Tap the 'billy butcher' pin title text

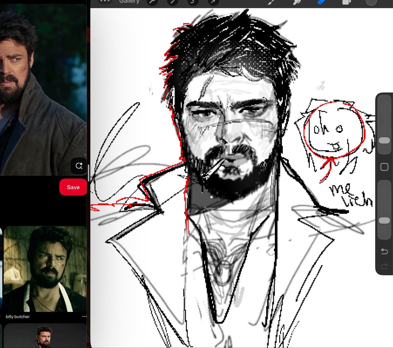pyautogui.click(x=18, y=317)
